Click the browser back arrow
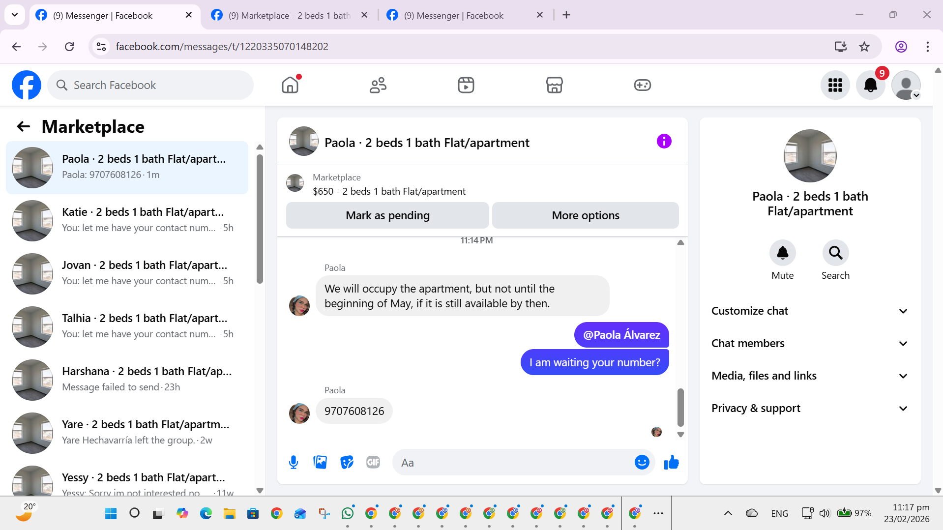 (x=16, y=46)
